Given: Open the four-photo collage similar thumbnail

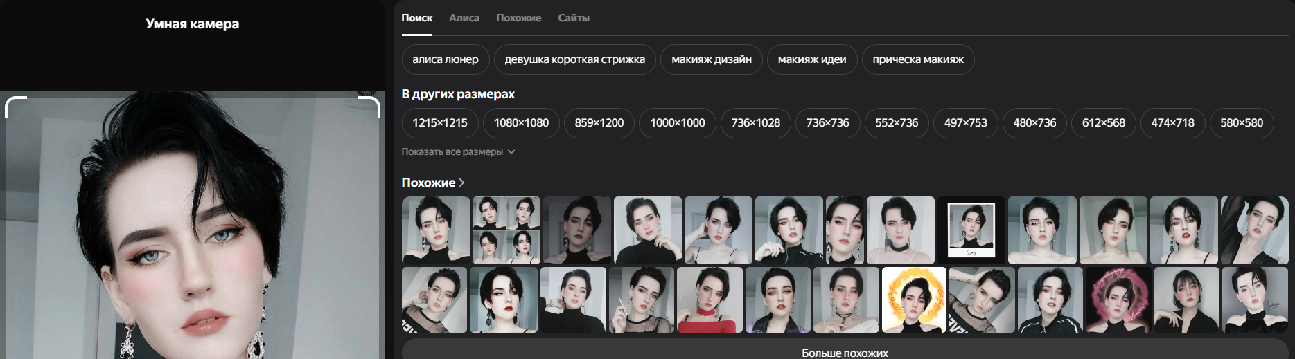Looking at the screenshot, I should coord(506,230).
